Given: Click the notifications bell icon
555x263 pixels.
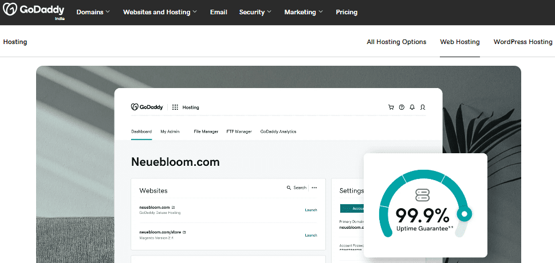Looking at the screenshot, I should [x=412, y=107].
